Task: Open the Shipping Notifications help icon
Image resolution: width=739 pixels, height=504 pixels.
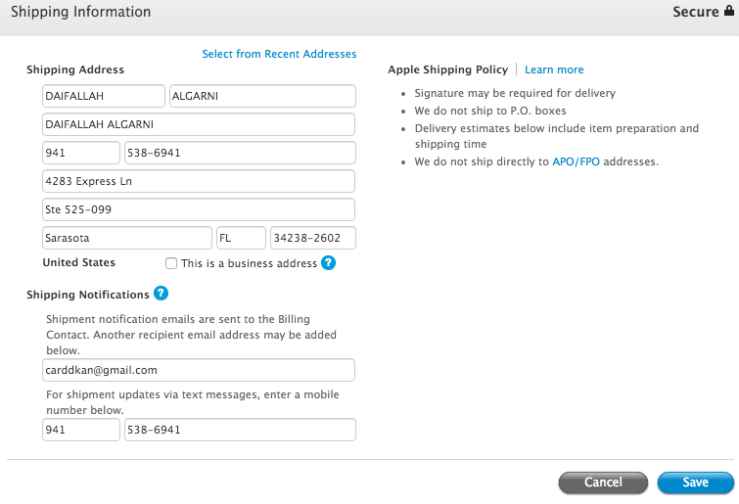Action: coord(161,294)
